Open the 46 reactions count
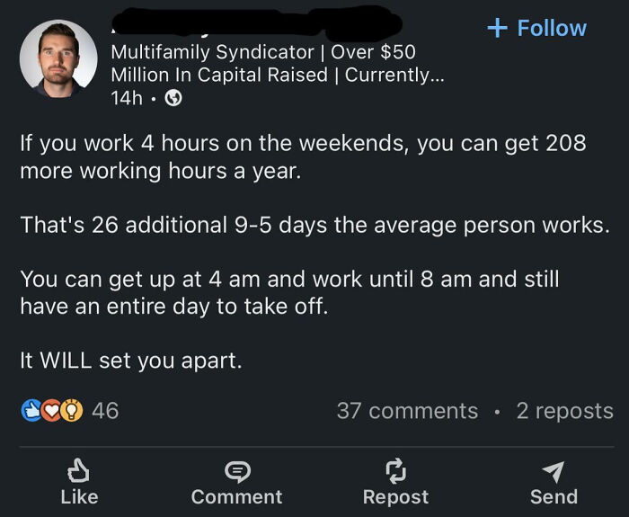629x517 pixels. (x=105, y=411)
